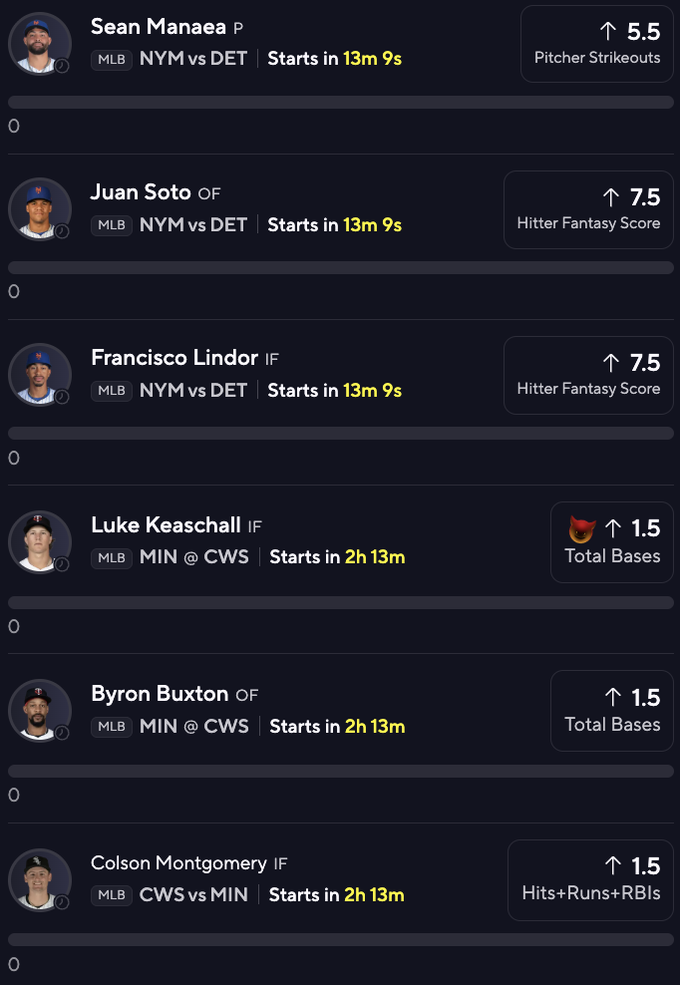Click the up arrow on Colson Montgomery's 1.5
The width and height of the screenshot is (680, 985).
pos(613,865)
